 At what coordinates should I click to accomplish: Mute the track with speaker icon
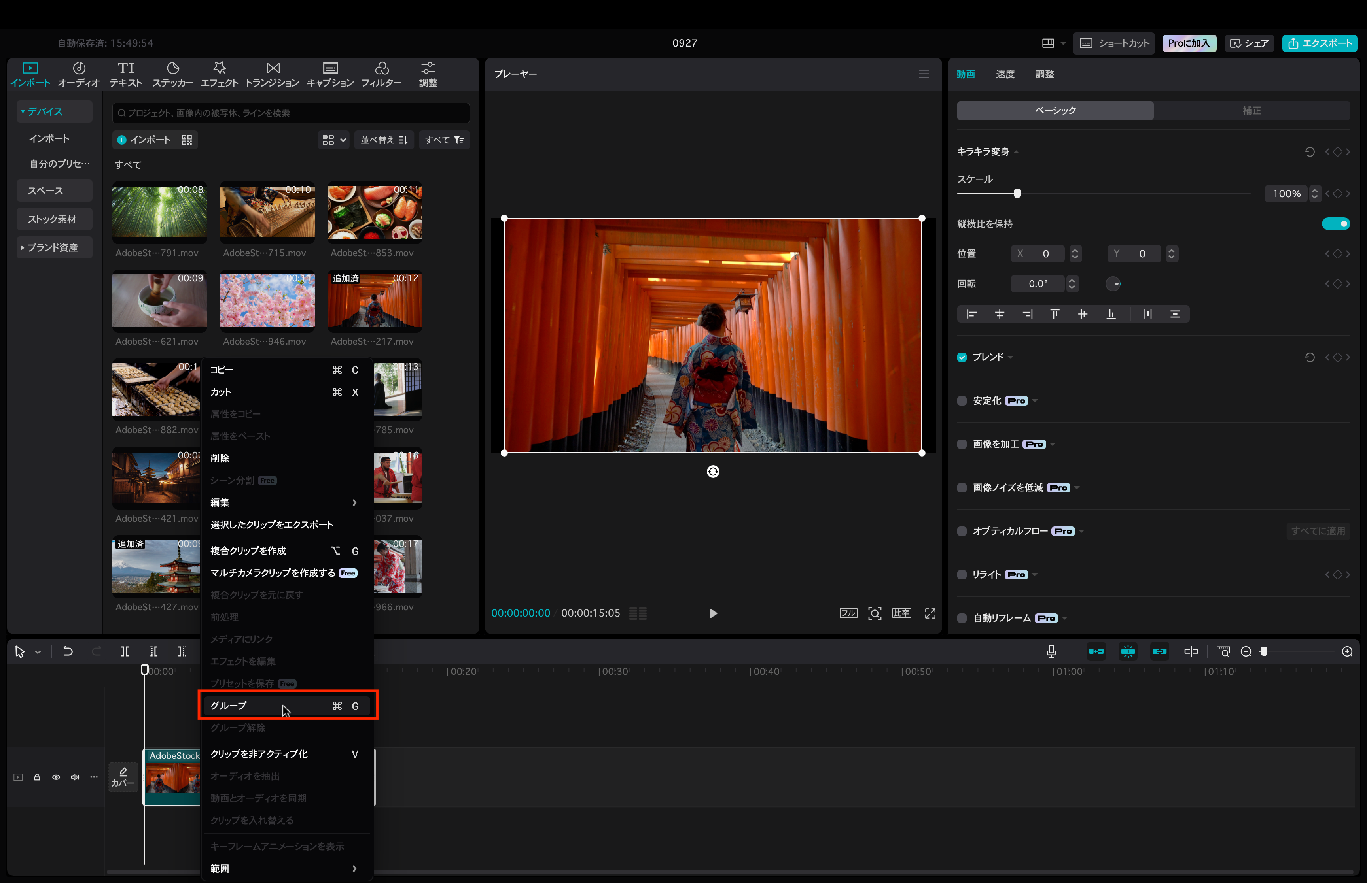click(x=75, y=777)
